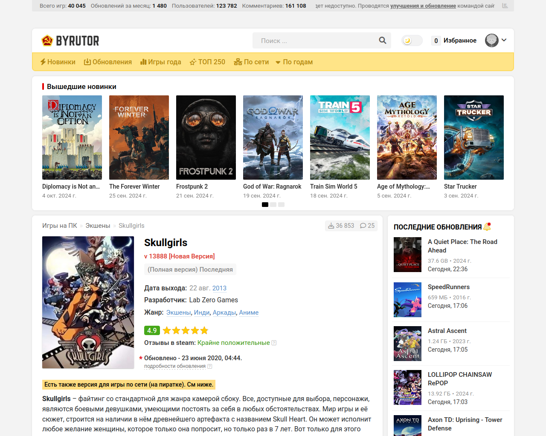
Task: Click the fifth rating star
Action: [x=204, y=330]
